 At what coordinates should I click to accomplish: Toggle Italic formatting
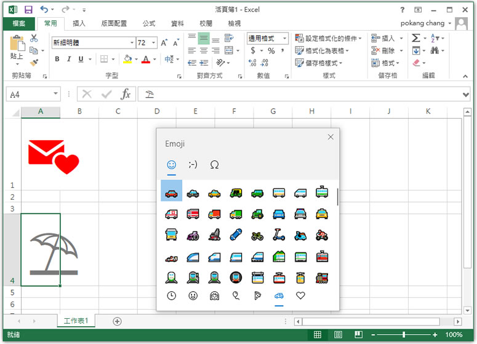[69, 60]
